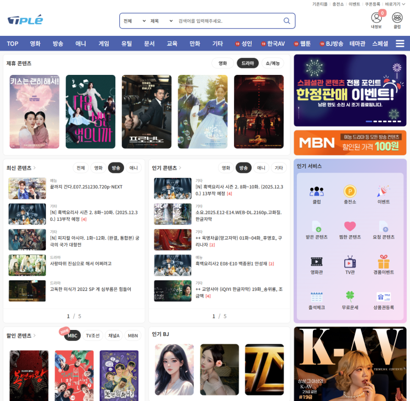The height and width of the screenshot is (401, 410).
Task: Open 끝까지 간다.E07 content title
Action: point(86,187)
